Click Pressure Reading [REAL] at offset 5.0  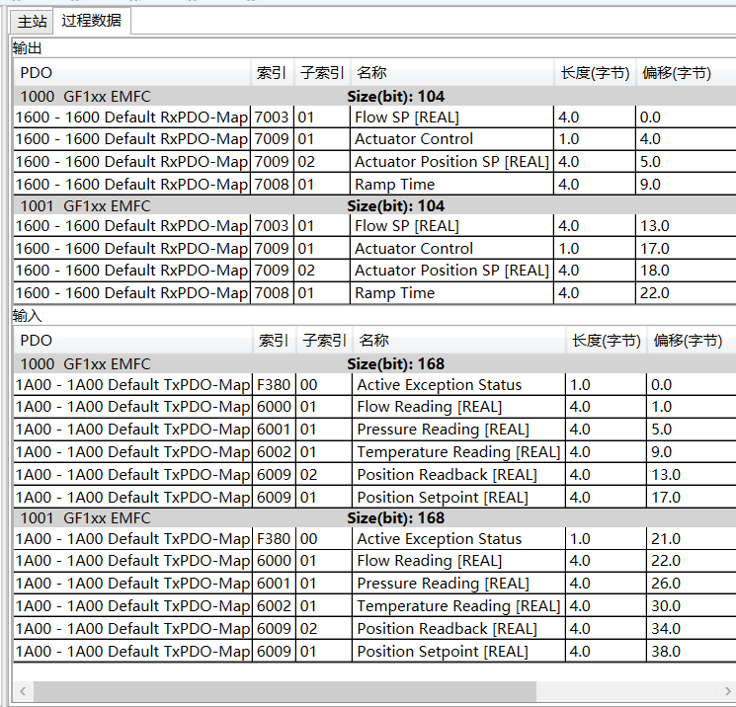pyautogui.click(x=443, y=430)
